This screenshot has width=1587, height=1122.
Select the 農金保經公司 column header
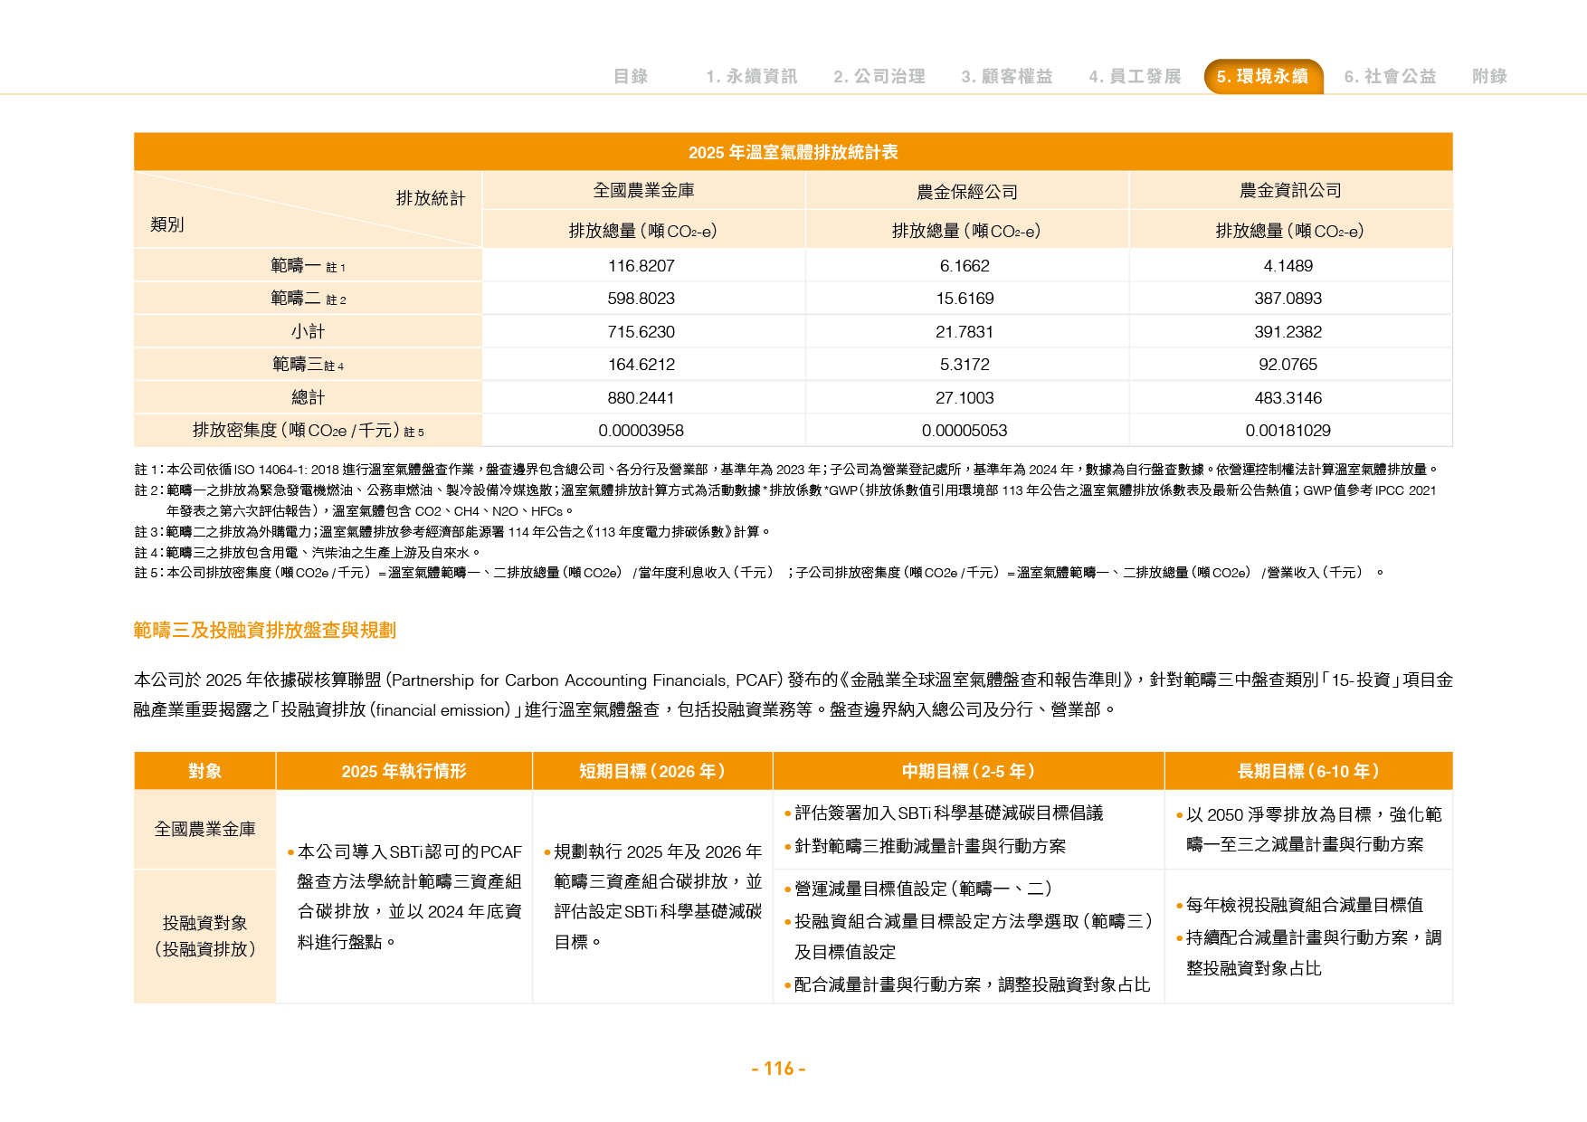(x=967, y=191)
